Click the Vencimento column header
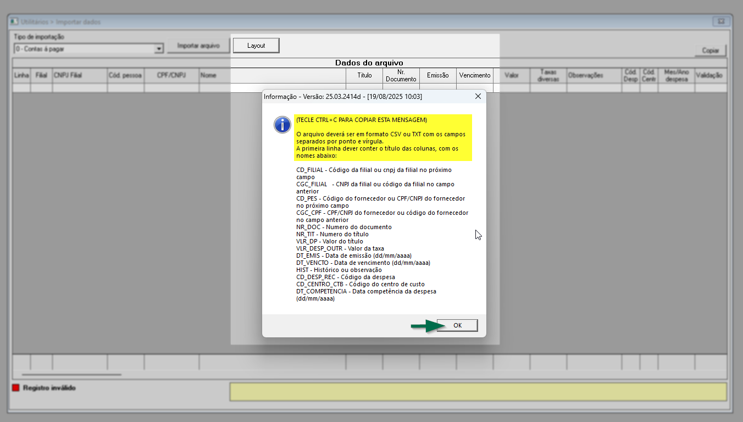The width and height of the screenshot is (743, 422). pyautogui.click(x=475, y=75)
